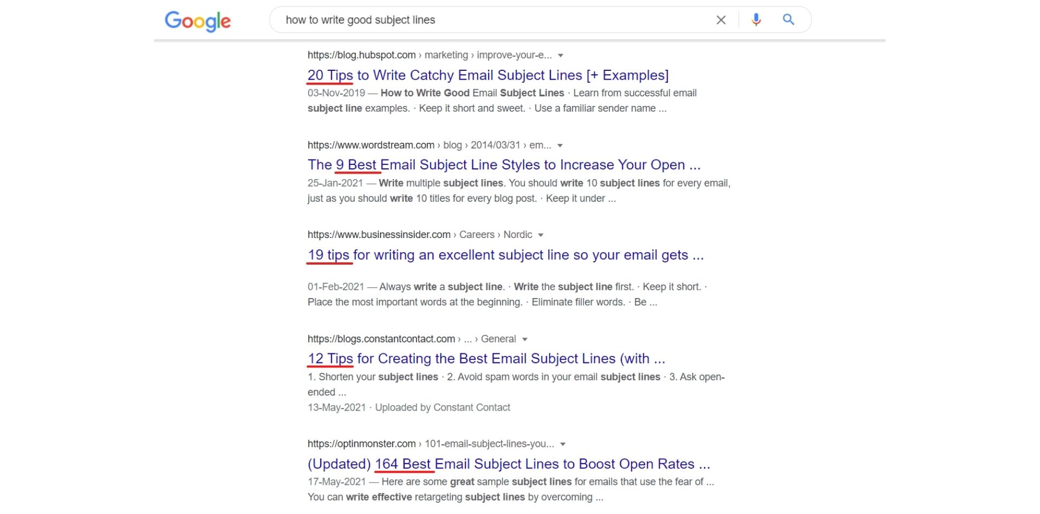The height and width of the screenshot is (514, 1040).
Task: Expand dropdown arrow next to HubSpot URL
Action: (x=561, y=56)
